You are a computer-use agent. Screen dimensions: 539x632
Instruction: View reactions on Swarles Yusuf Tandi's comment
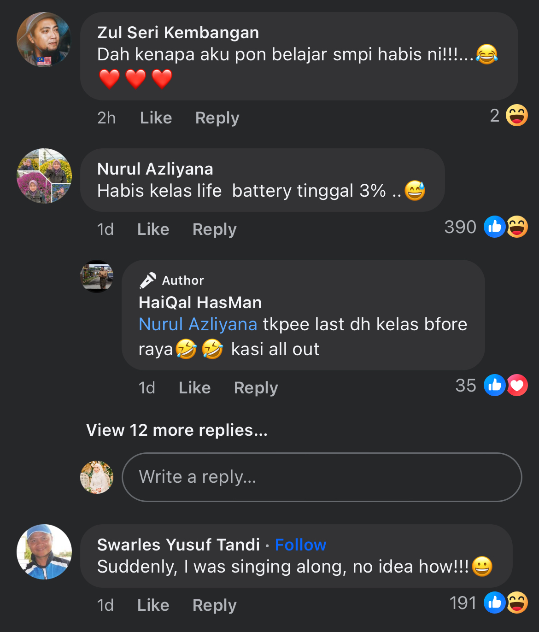tap(505, 603)
